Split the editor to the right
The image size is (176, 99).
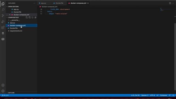pos(170,3)
